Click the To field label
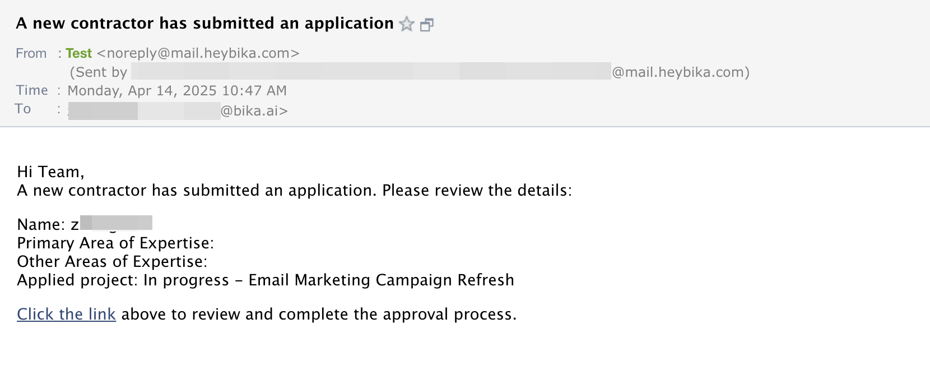 click(23, 109)
